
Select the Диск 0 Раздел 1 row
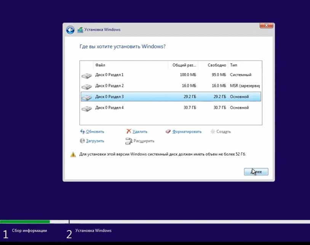[x=171, y=75]
